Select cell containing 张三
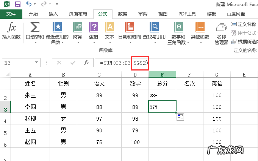Viewport: 258px width, 161px height. tap(30, 95)
